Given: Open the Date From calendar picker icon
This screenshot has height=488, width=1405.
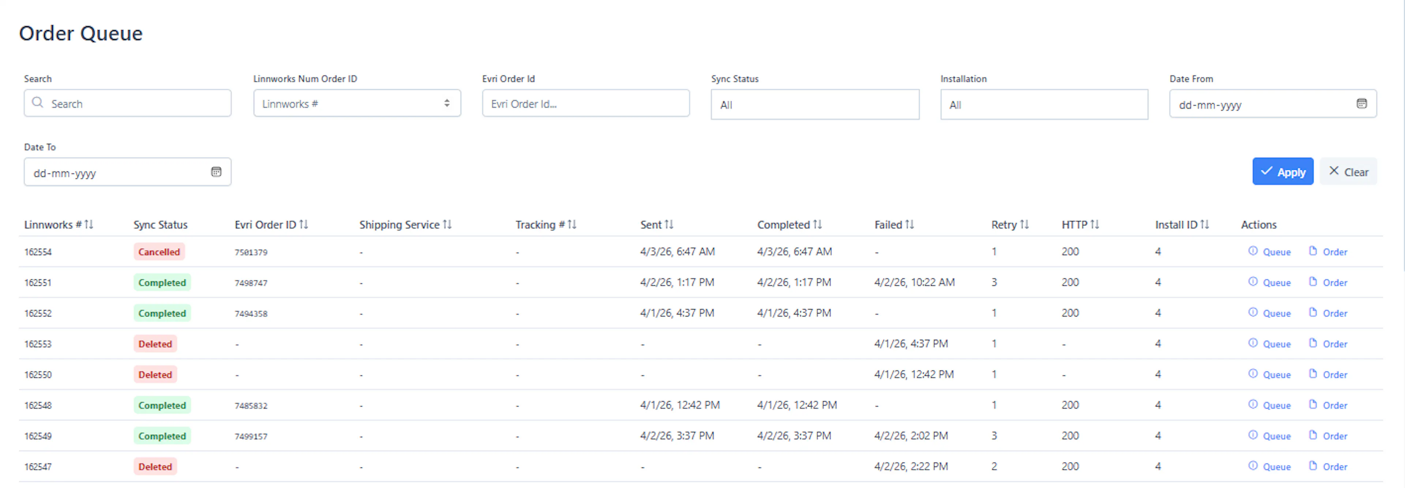Looking at the screenshot, I should (1361, 104).
